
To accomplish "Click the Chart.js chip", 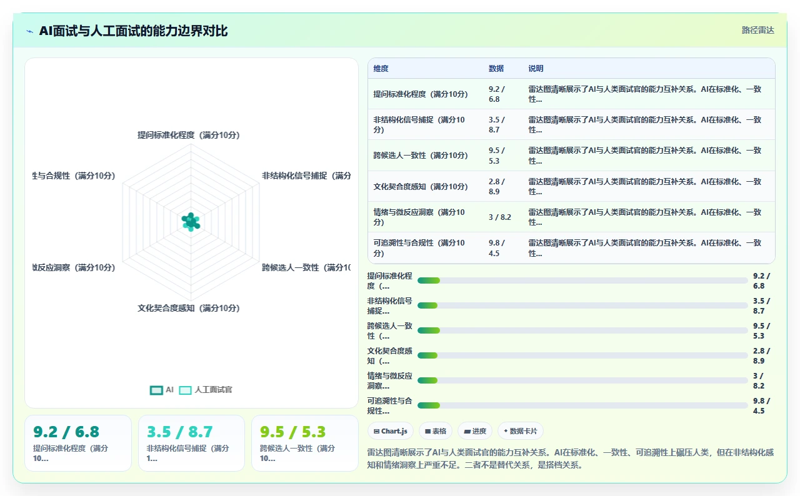I will 391,431.
